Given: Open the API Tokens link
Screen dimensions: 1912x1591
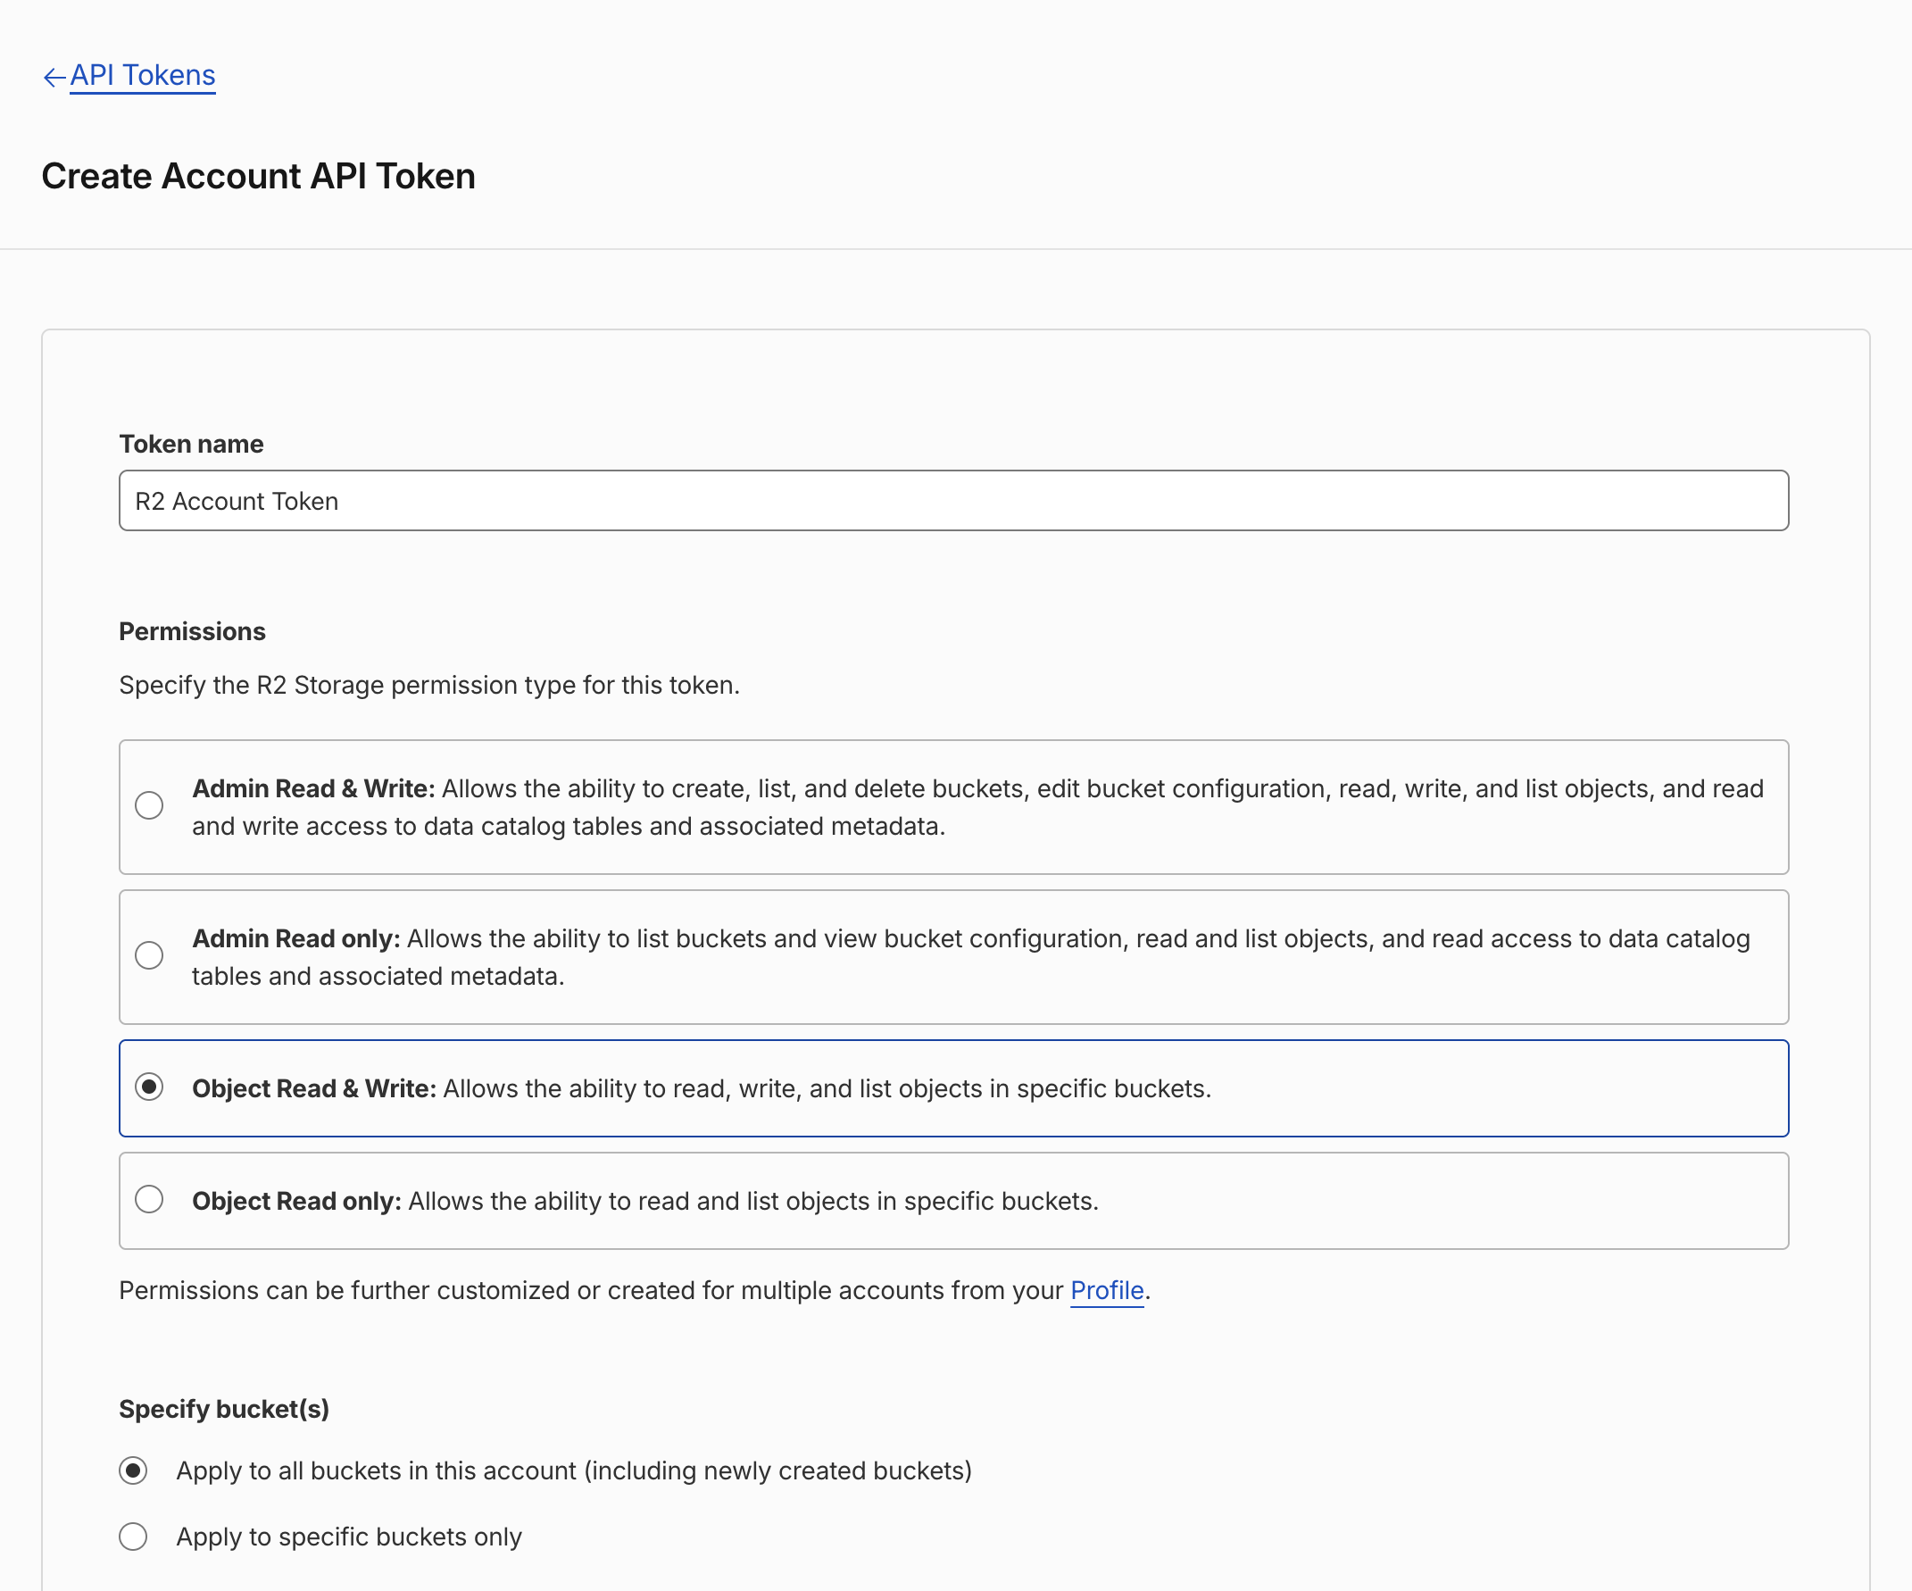Looking at the screenshot, I should coord(142,75).
